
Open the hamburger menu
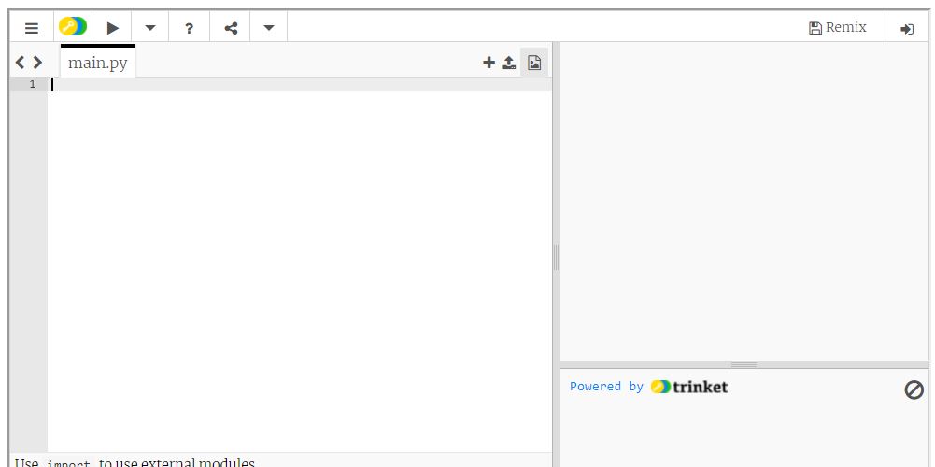pyautogui.click(x=32, y=28)
